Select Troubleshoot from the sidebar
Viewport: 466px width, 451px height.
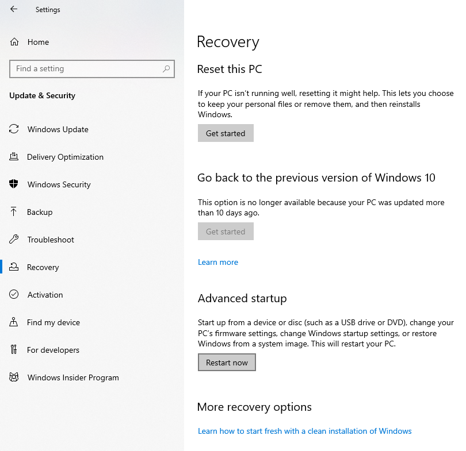pyautogui.click(x=51, y=240)
